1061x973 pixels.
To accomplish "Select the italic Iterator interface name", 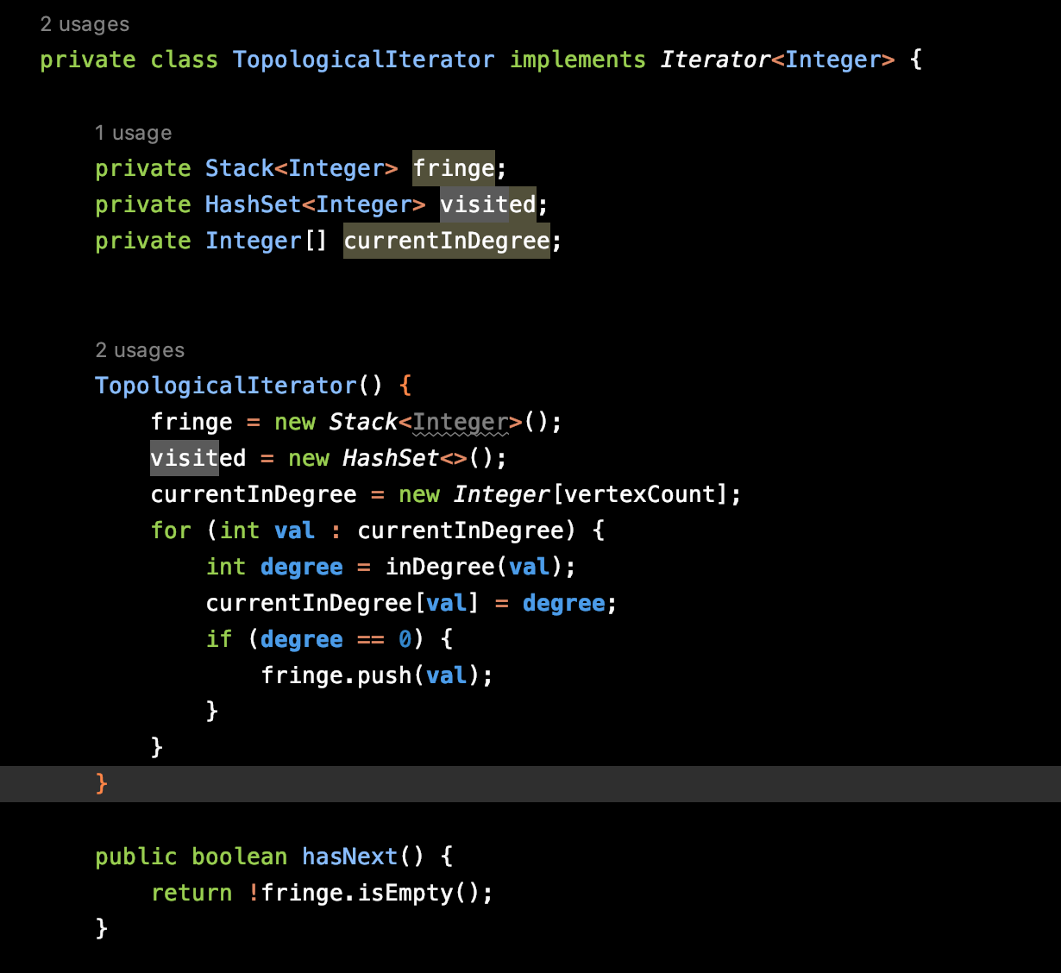I will (714, 60).
